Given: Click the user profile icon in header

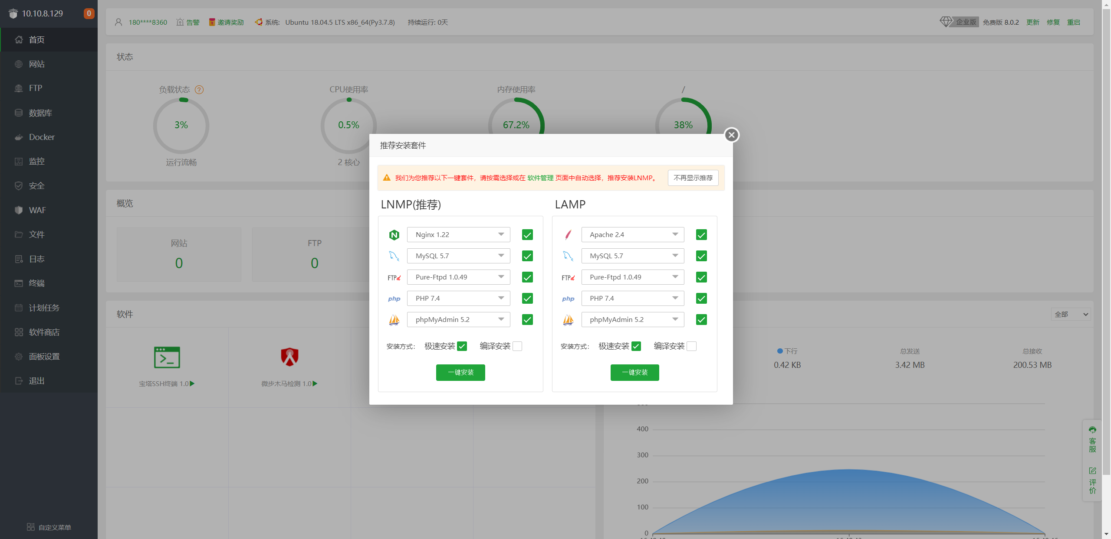Looking at the screenshot, I should click(118, 22).
